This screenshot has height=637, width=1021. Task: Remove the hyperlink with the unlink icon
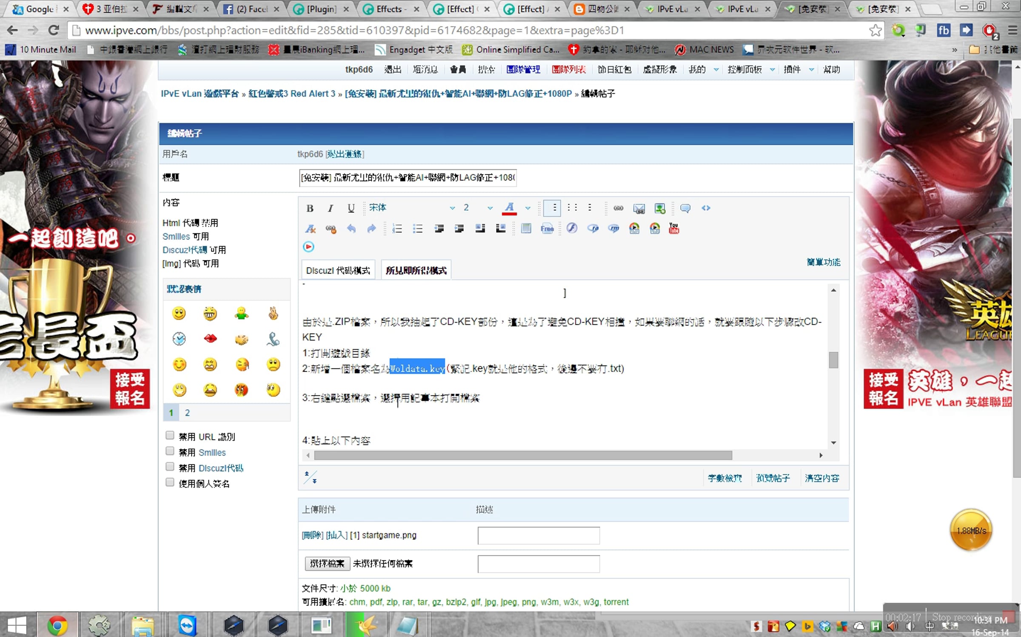pyautogui.click(x=331, y=229)
